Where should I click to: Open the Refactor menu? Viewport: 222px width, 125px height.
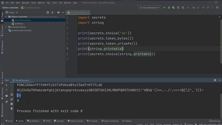coord(41,3)
